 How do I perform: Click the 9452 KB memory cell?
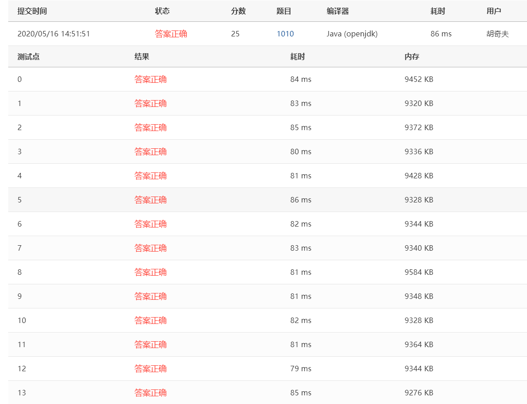419,79
